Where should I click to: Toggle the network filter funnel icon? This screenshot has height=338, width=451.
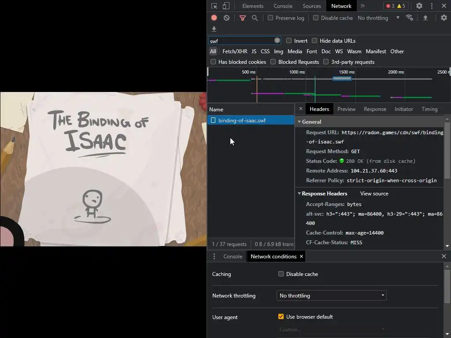point(243,18)
